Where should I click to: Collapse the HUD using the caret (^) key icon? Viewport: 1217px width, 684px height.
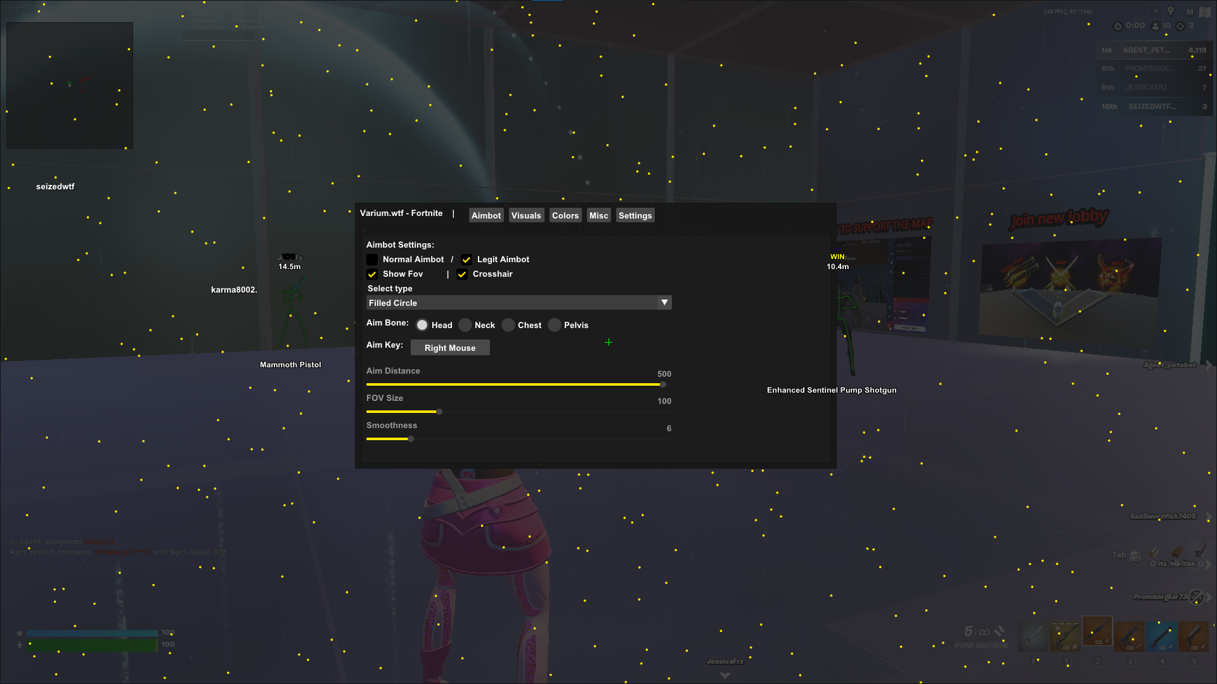(x=1155, y=11)
